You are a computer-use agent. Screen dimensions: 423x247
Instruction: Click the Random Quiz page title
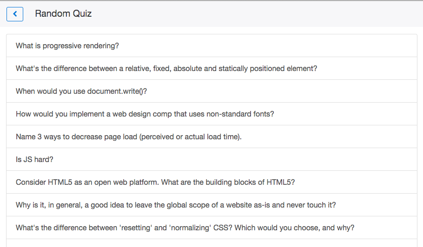[x=63, y=14]
